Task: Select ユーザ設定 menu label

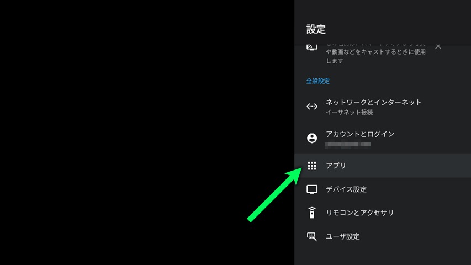Action: click(343, 236)
